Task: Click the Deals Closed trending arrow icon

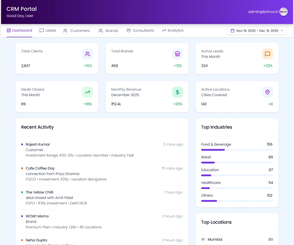Action: pos(87,92)
